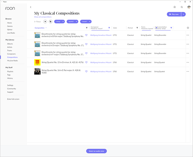This screenshot has height=157, width=193.
Task: Click the Play now button
Action: (x=174, y=14)
